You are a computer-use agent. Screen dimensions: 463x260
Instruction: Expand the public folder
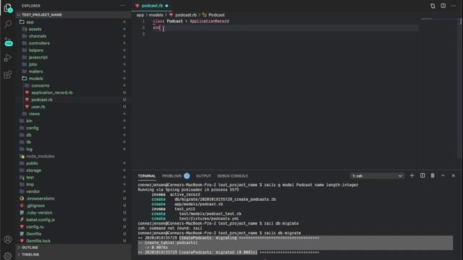click(32, 163)
